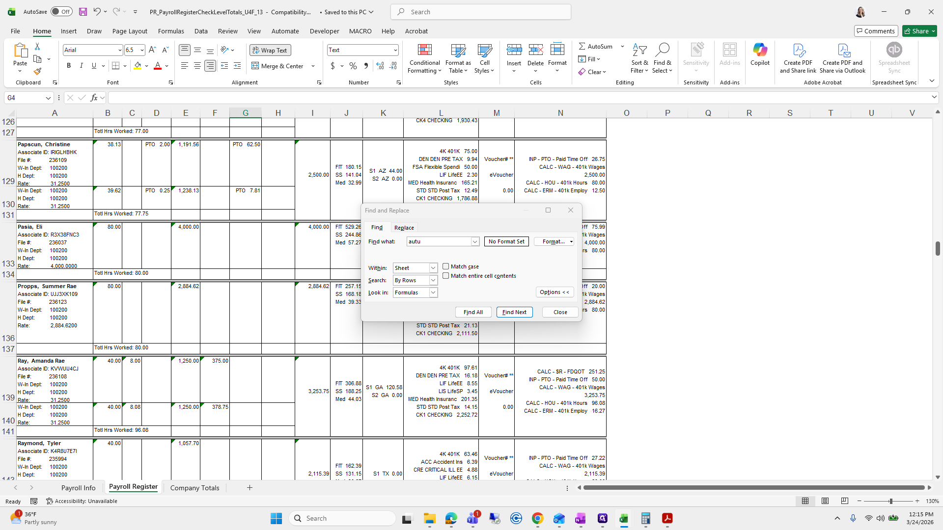943x530 pixels.
Task: Enable the Match case checkbox
Action: click(446, 266)
